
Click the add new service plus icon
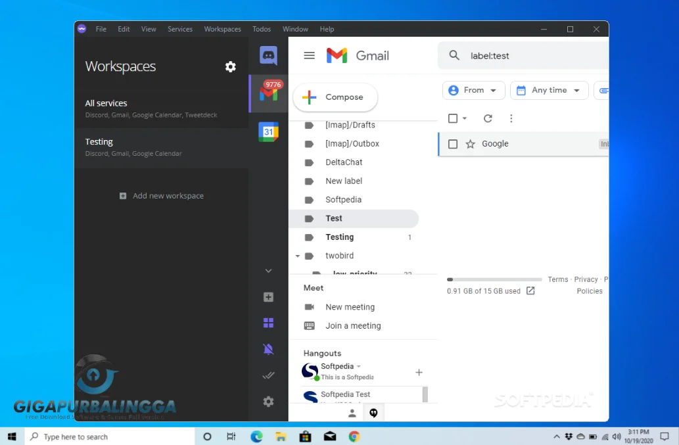point(268,297)
